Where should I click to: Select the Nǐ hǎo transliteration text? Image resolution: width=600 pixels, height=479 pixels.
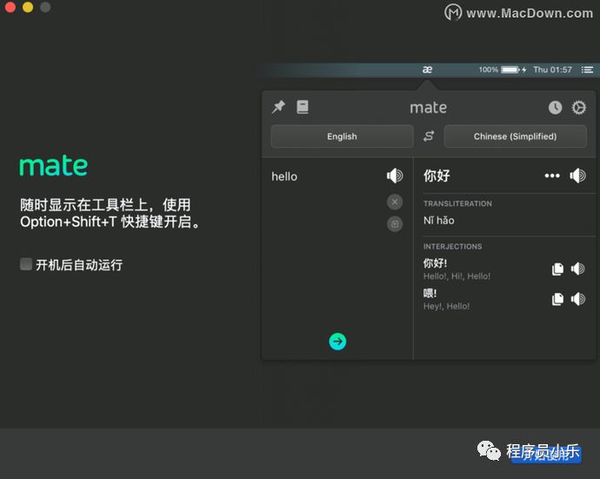(439, 220)
